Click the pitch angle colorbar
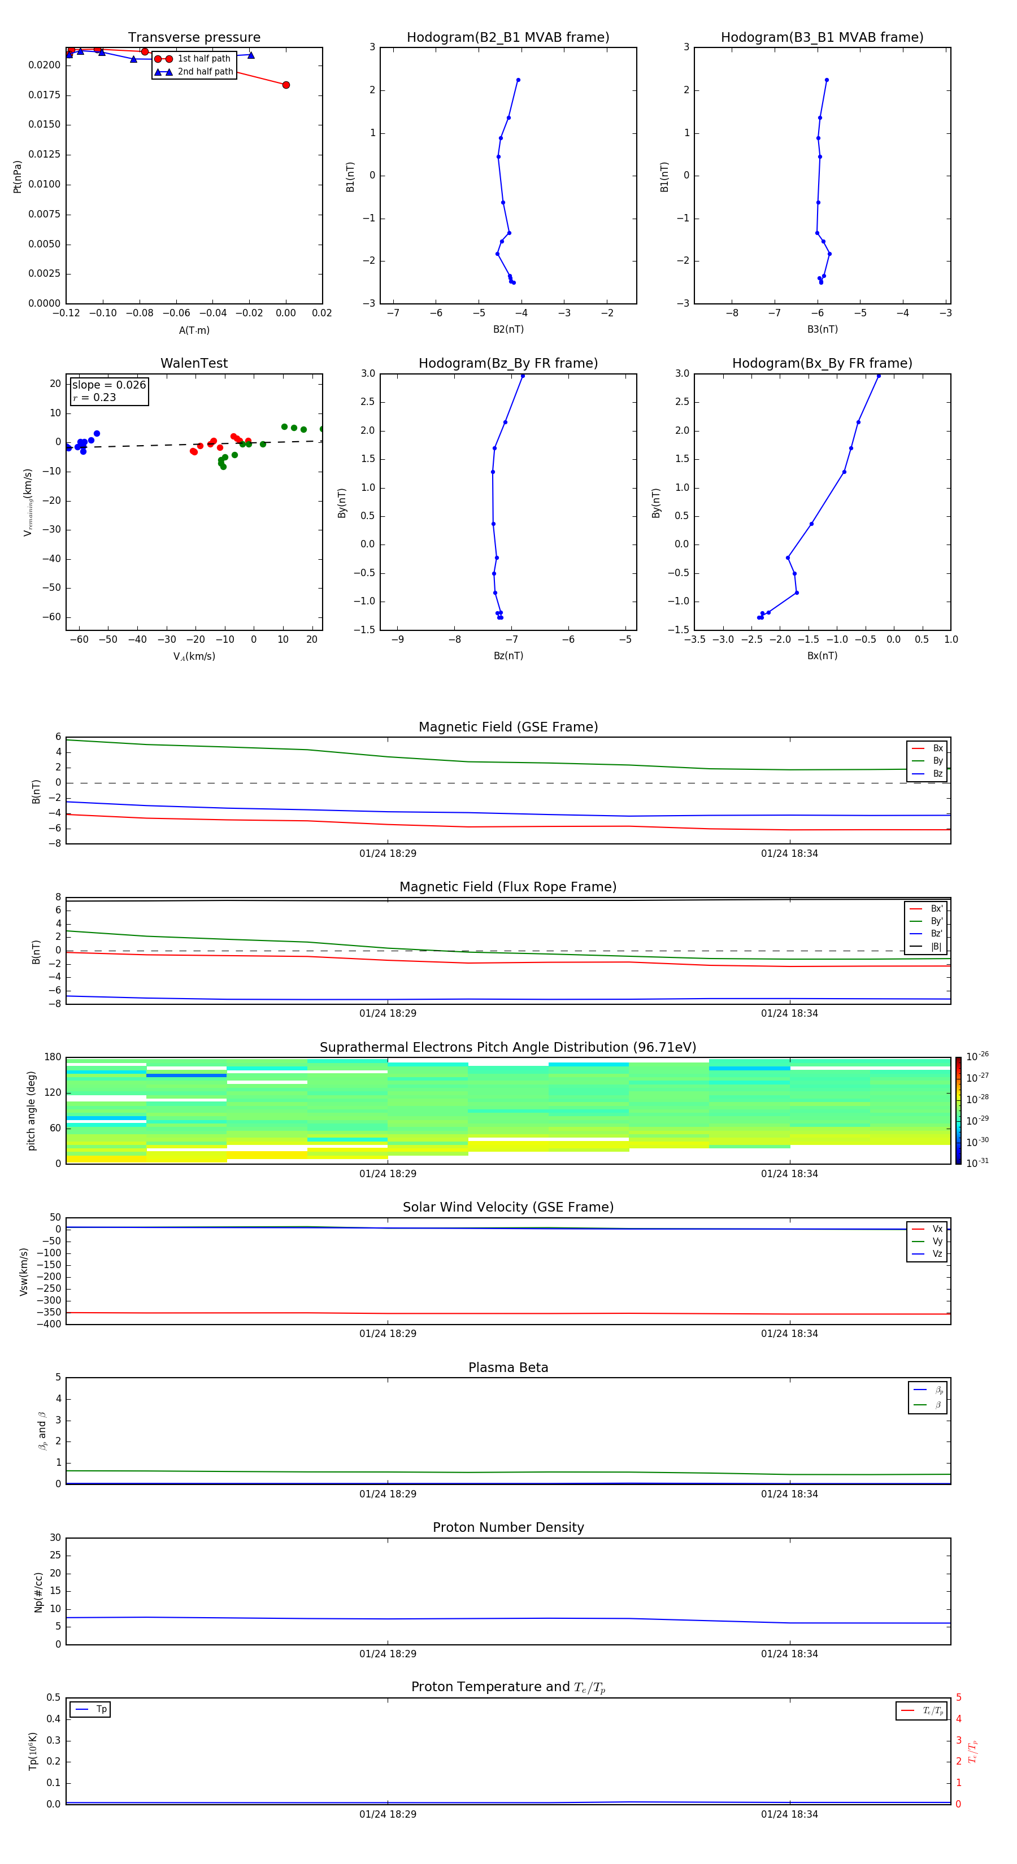The image size is (1017, 1864). 958,1110
